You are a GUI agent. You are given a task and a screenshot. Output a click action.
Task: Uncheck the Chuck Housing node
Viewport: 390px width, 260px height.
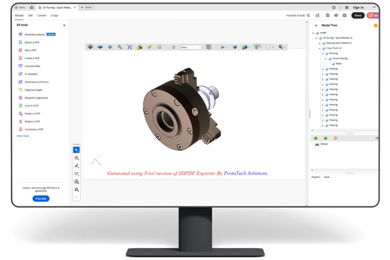click(330, 58)
